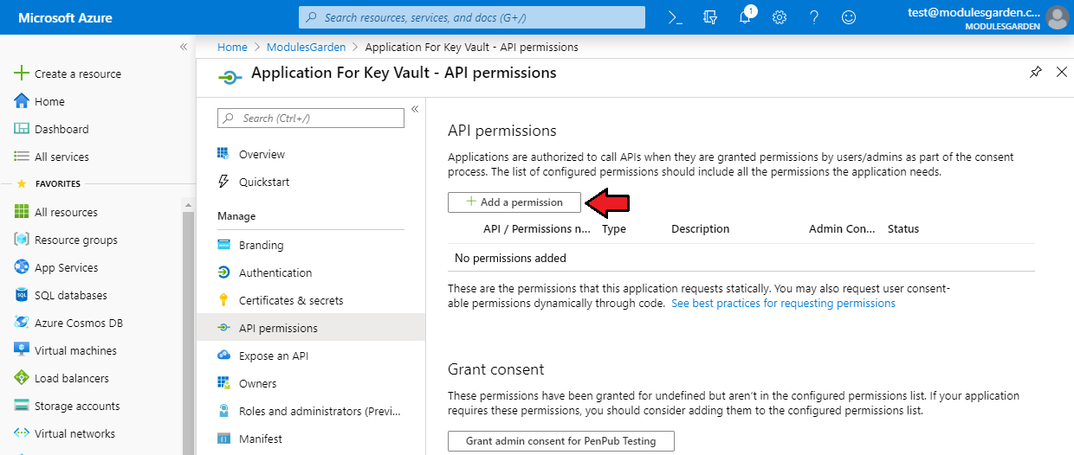This screenshot has height=455, width=1074.
Task: Click the user account avatar
Action: point(1057,17)
